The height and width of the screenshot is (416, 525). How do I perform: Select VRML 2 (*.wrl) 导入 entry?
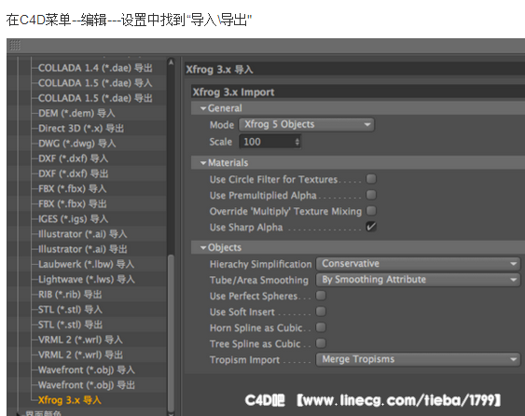[x=80, y=340]
